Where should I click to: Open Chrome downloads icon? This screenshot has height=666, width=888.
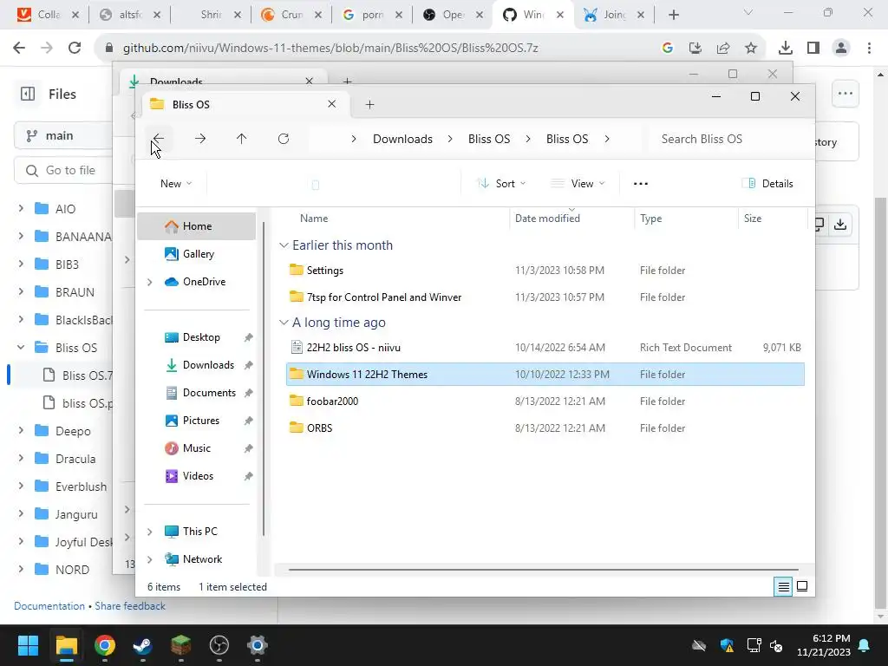coord(785,49)
